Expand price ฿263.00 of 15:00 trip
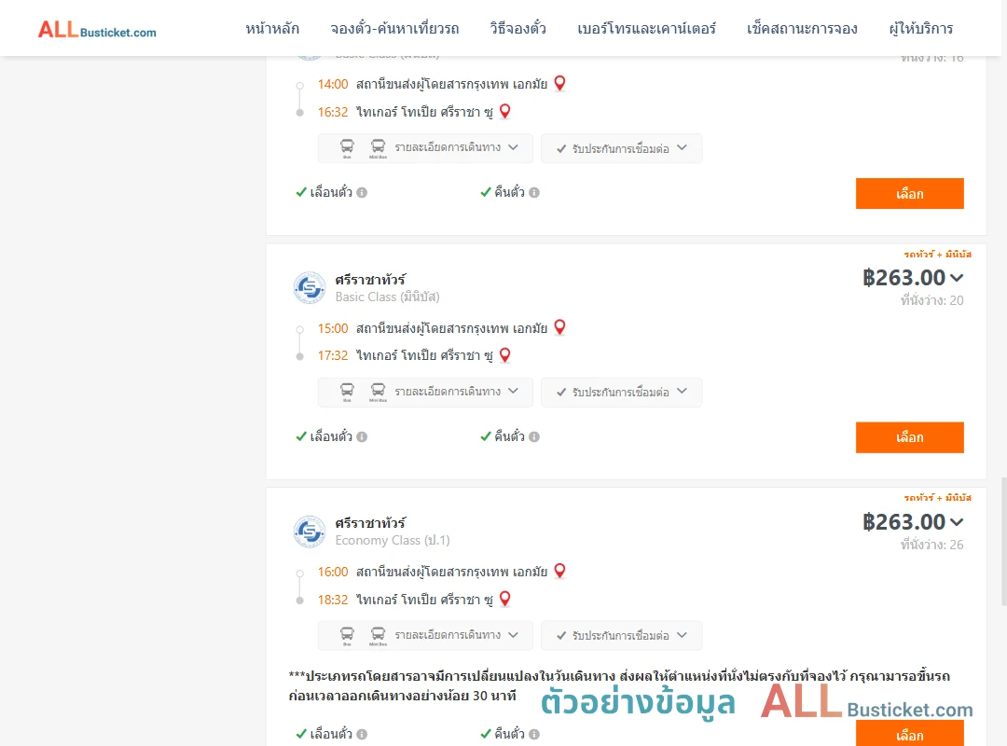Screen dimensions: 1007x746 coord(913,278)
